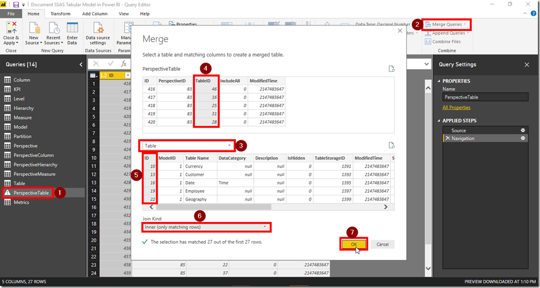Select the TableID column header

pyautogui.click(x=206, y=81)
